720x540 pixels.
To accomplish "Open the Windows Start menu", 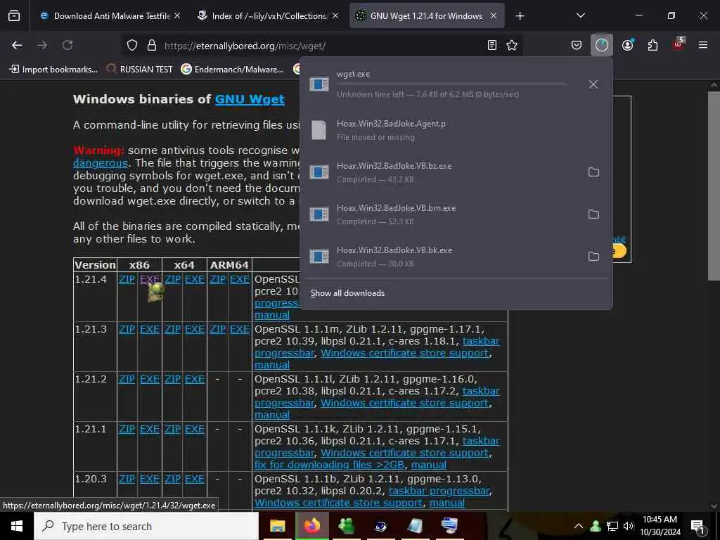I will click(17, 526).
